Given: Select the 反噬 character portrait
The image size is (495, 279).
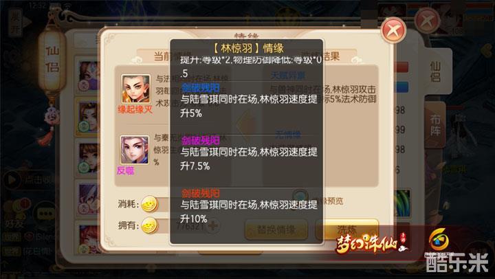Looking at the screenshot, I should pos(134,150).
